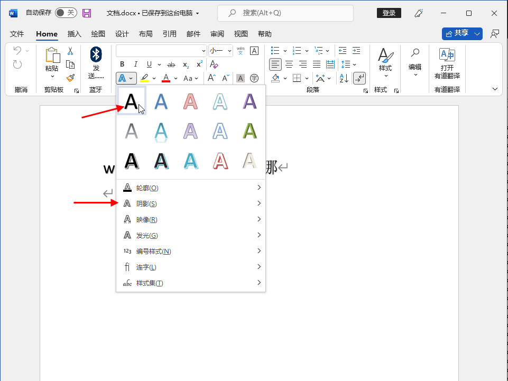The width and height of the screenshot is (508, 381).
Task: Switch to the 布局 tab
Action: tap(146, 34)
